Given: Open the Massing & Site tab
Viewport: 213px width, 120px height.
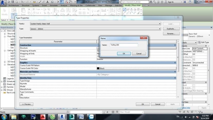Looking at the screenshot, I should 76,5.
